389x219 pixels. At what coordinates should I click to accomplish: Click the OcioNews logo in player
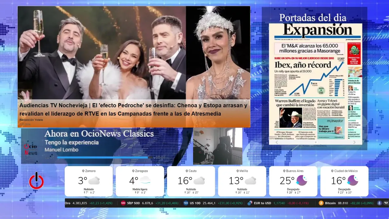coord(30,149)
